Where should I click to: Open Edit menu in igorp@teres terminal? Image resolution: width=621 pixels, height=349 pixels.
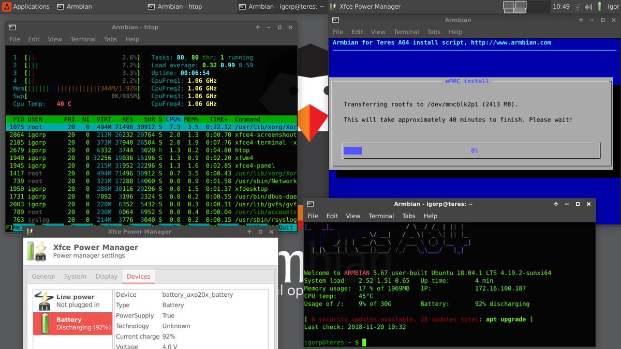332,216
